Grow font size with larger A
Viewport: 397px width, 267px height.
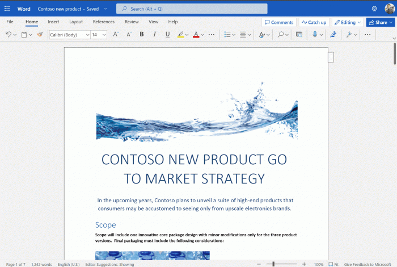116,35
